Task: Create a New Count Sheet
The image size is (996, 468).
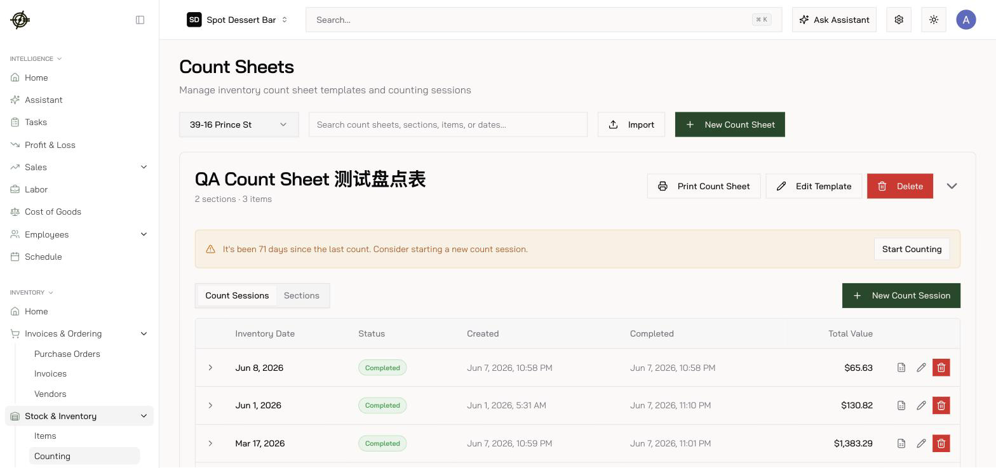Action: click(x=730, y=124)
